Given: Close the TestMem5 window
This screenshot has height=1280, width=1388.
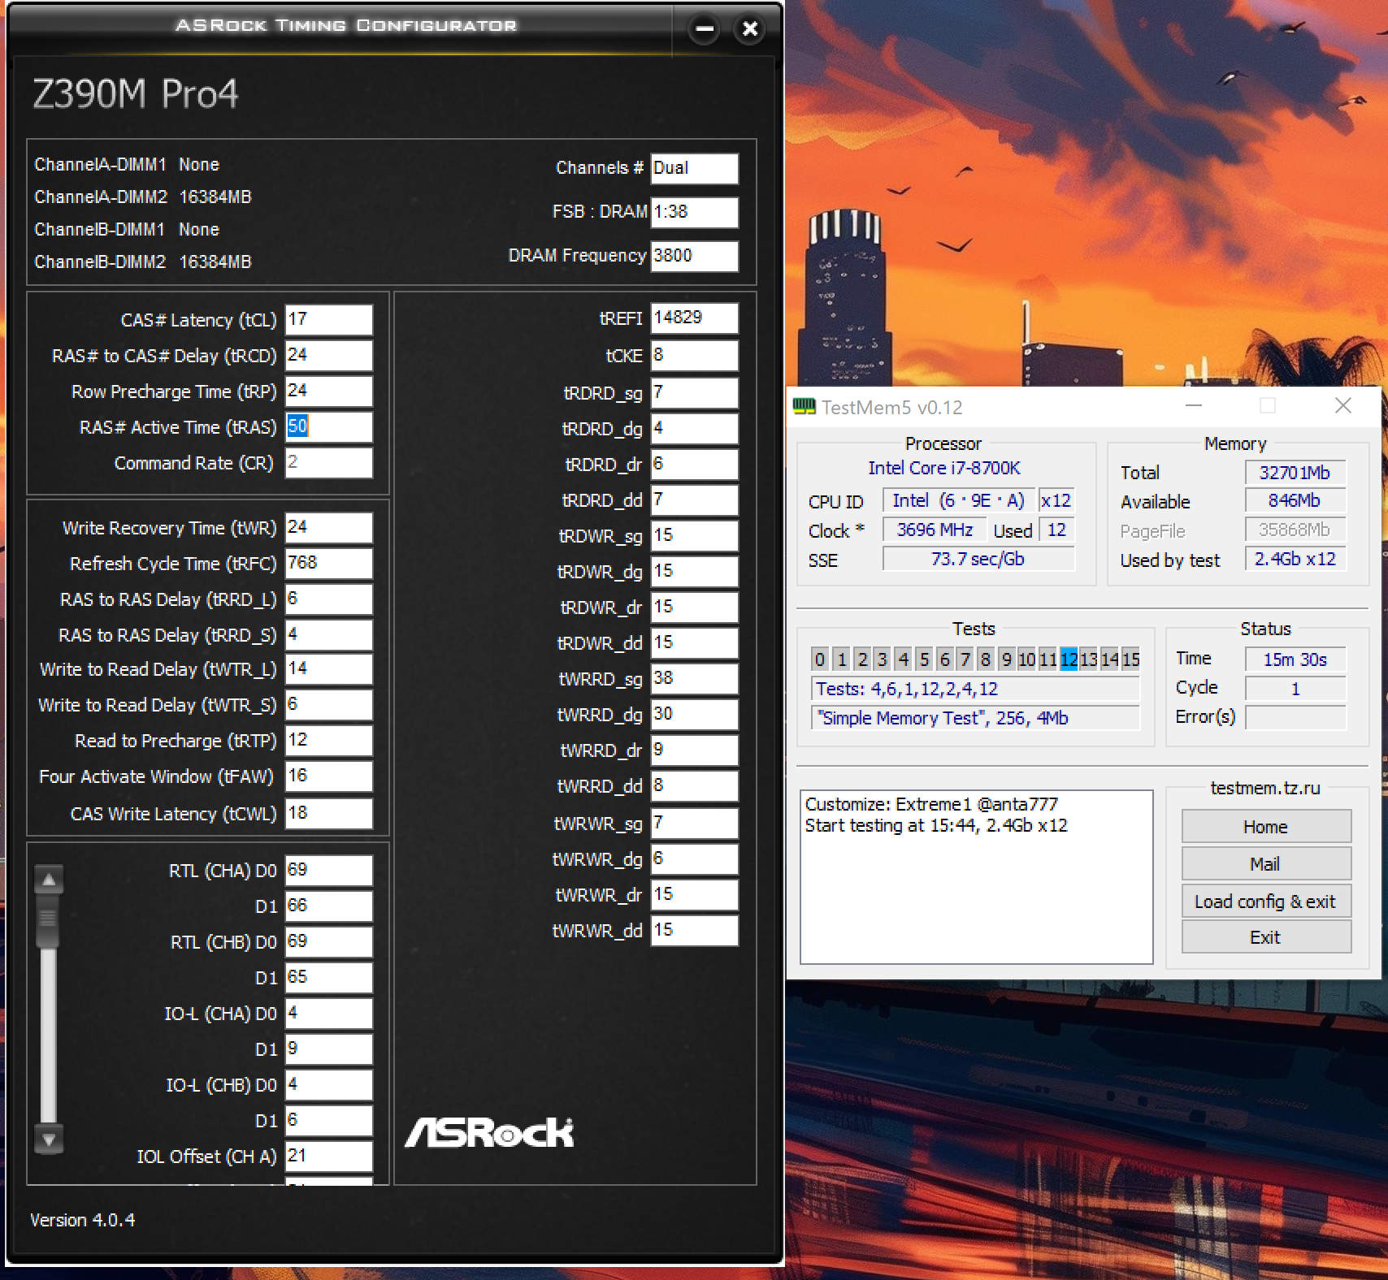Looking at the screenshot, I should coord(1343,406).
